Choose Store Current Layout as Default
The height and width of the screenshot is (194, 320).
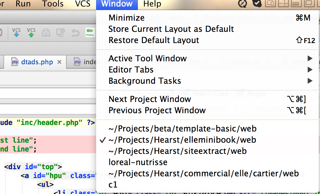(207, 29)
